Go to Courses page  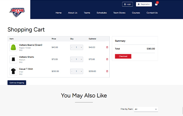tap(136, 13)
